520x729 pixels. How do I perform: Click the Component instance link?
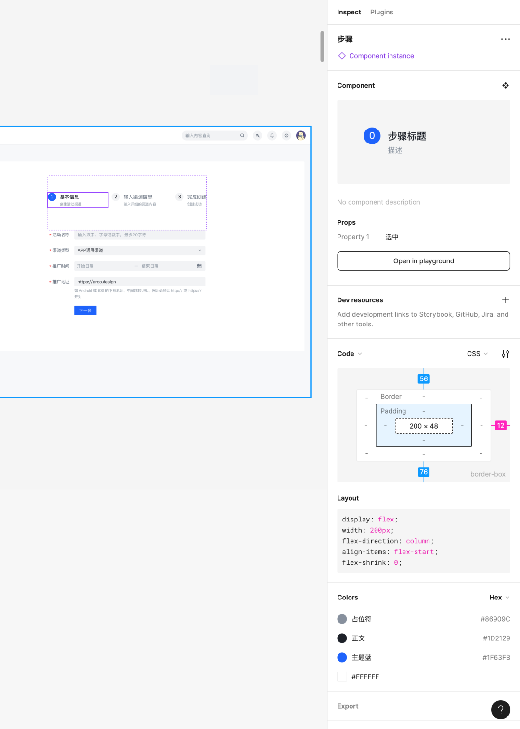[381, 56]
